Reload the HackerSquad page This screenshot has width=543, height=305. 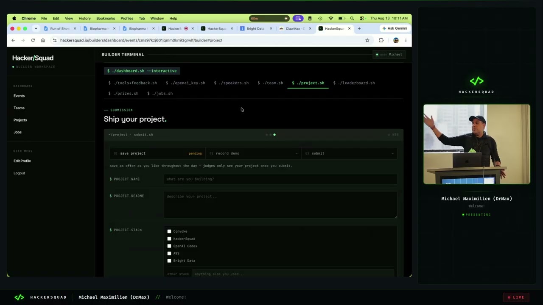pyautogui.click(x=33, y=40)
